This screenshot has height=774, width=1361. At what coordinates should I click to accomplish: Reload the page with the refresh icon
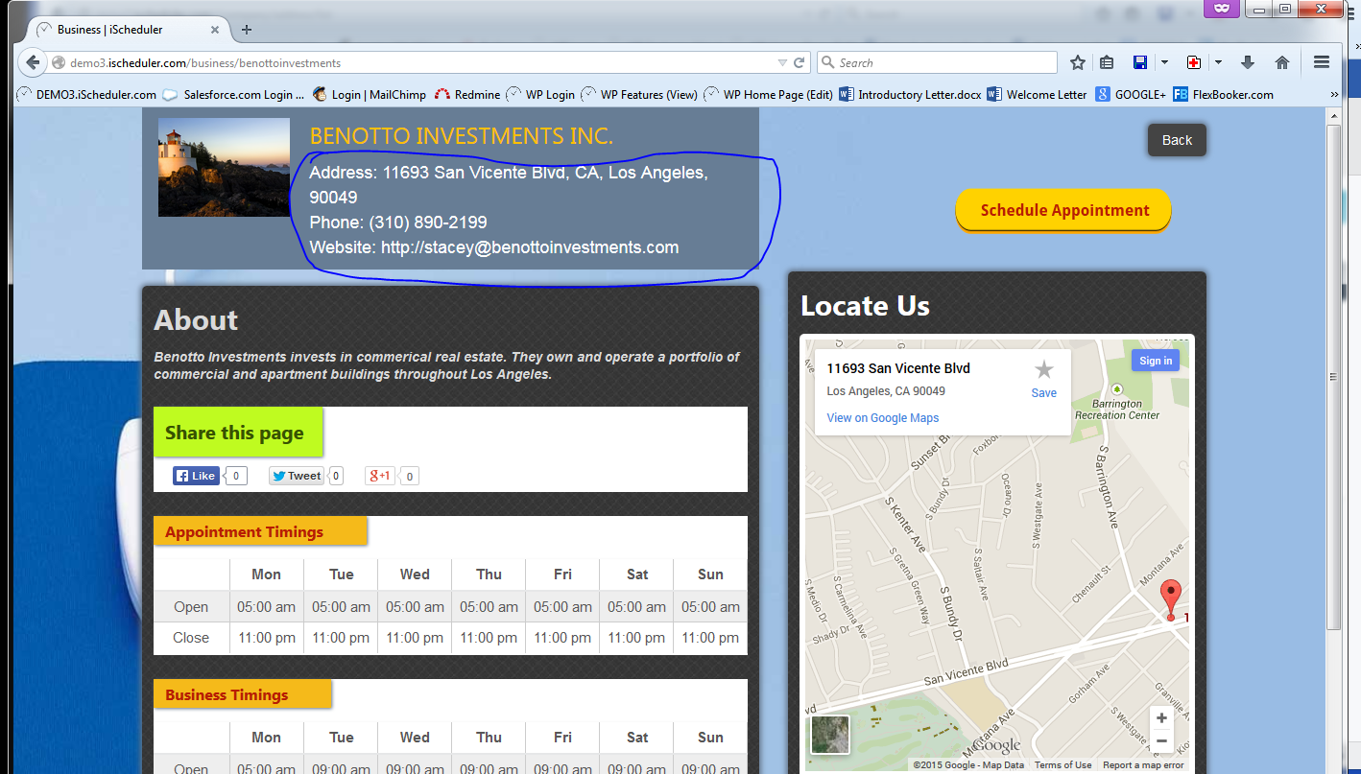coord(799,62)
